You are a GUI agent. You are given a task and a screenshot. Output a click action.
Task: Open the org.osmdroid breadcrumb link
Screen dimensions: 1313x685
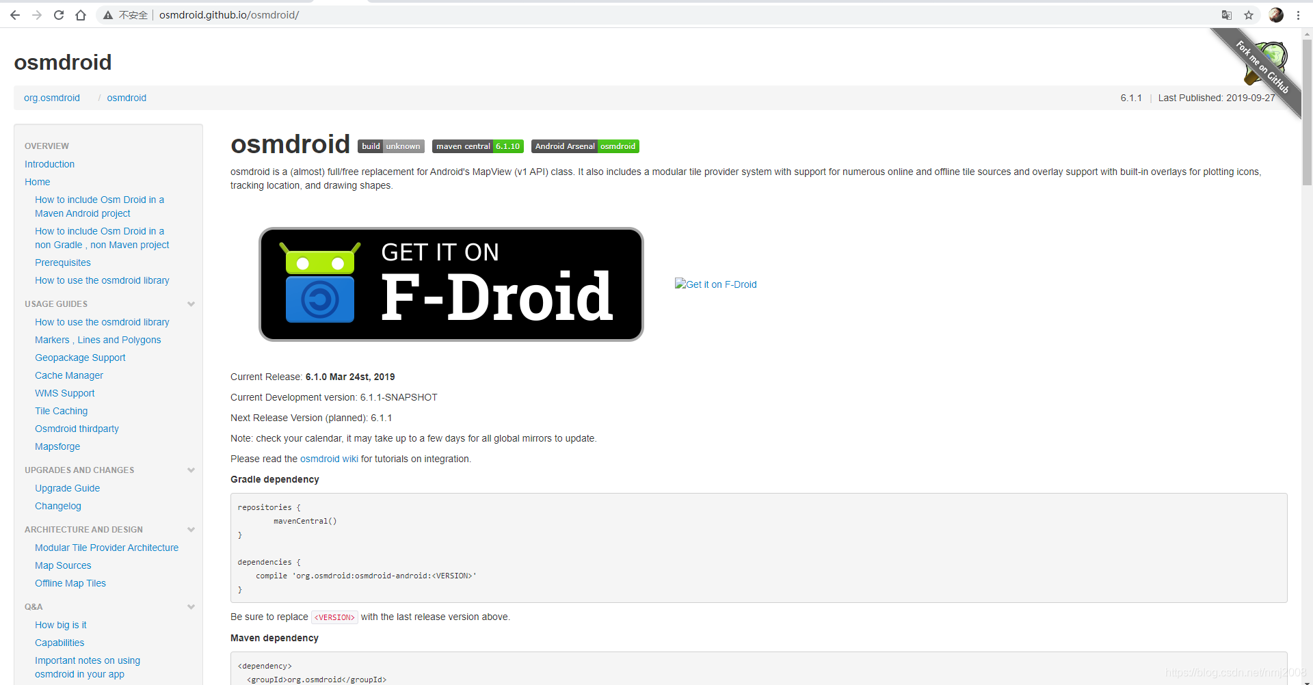pos(52,98)
